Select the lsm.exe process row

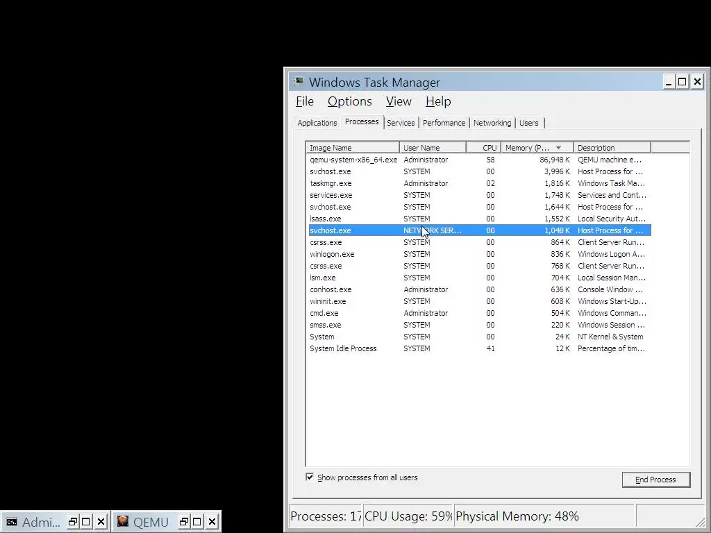point(480,278)
